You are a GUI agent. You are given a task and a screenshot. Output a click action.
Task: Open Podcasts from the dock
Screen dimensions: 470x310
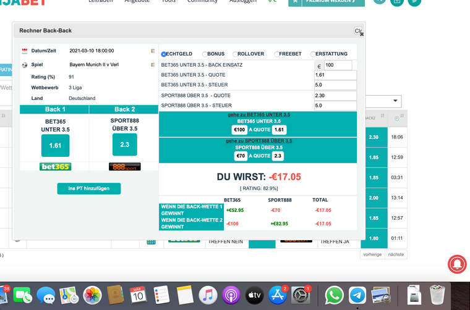(231, 296)
